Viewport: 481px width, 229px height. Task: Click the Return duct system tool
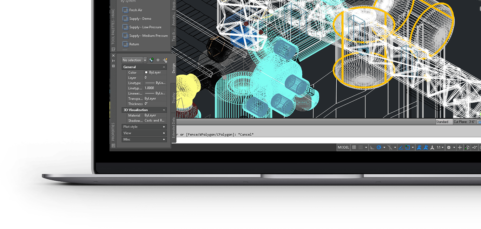click(x=134, y=44)
